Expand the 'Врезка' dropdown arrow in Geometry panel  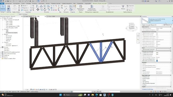pos(27,6)
